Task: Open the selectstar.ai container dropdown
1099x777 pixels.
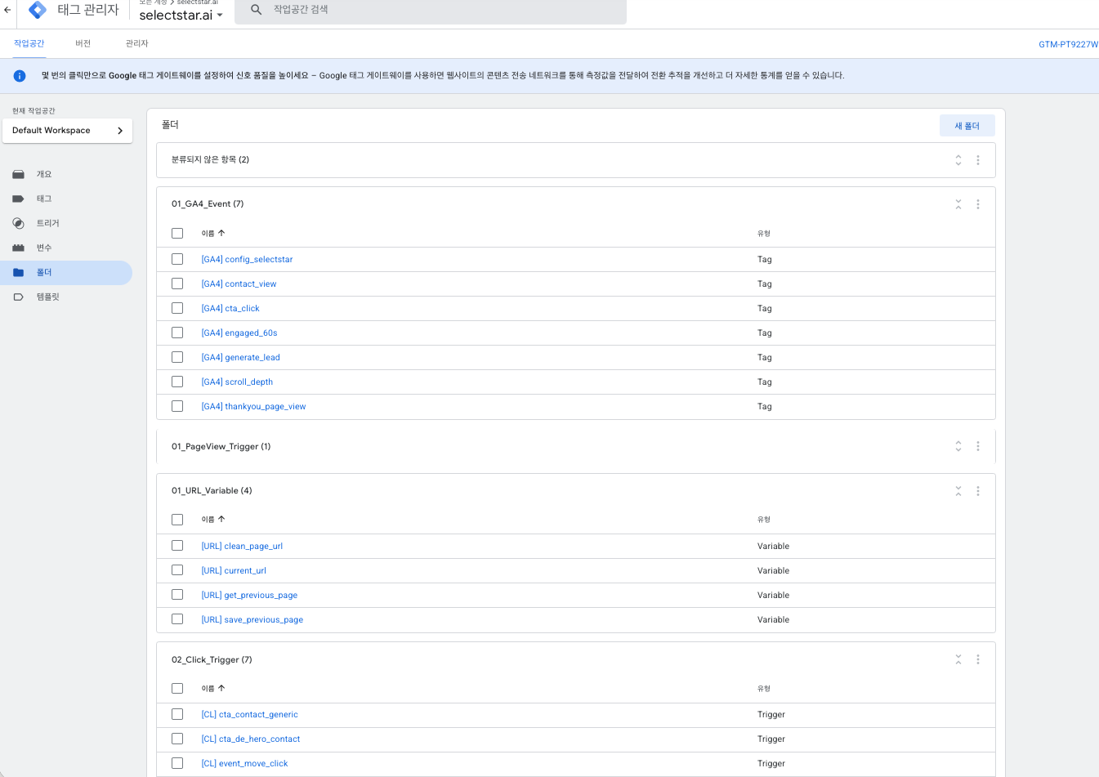Action: click(x=181, y=16)
